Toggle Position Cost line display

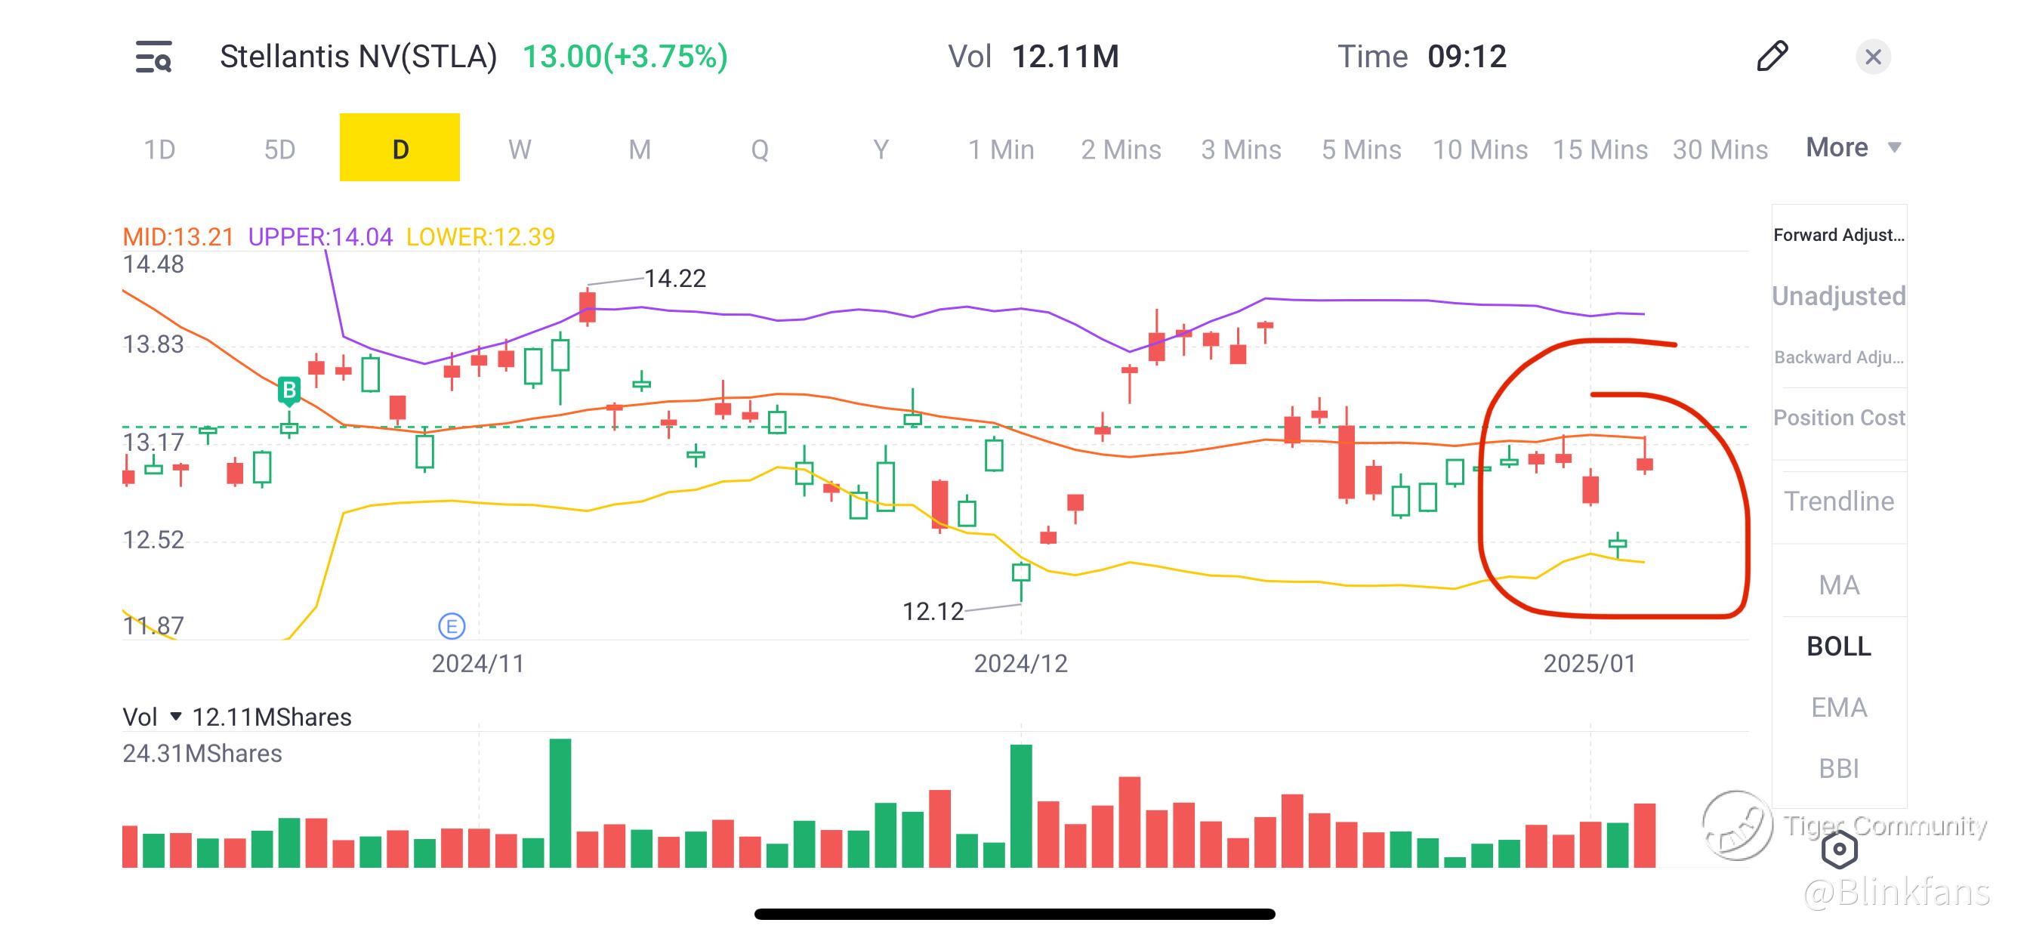1838,418
